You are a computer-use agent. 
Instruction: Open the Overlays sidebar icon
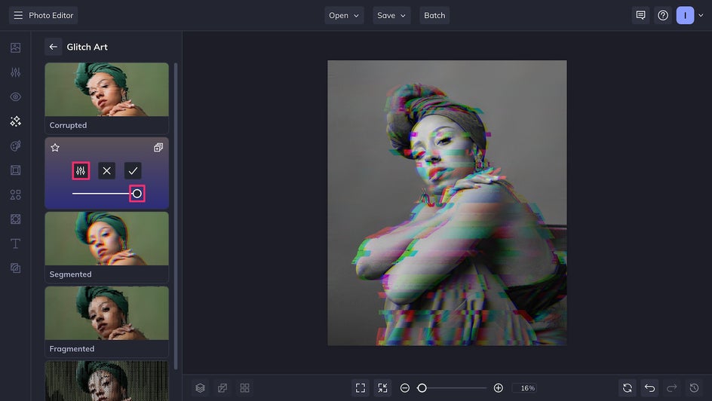tap(15, 219)
